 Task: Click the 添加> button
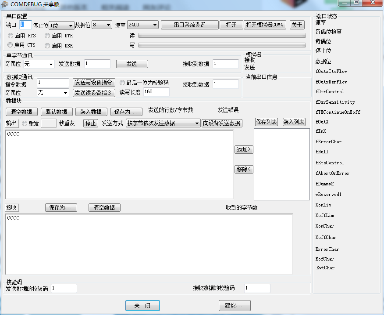[x=244, y=150]
